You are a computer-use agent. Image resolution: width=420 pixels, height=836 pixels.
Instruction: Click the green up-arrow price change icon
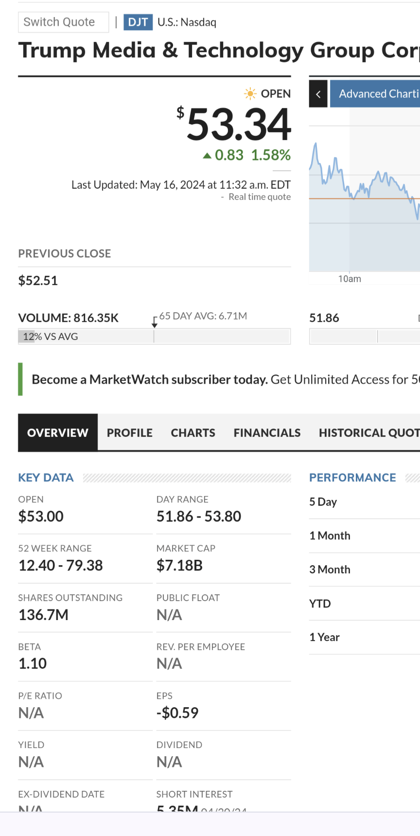(x=207, y=156)
